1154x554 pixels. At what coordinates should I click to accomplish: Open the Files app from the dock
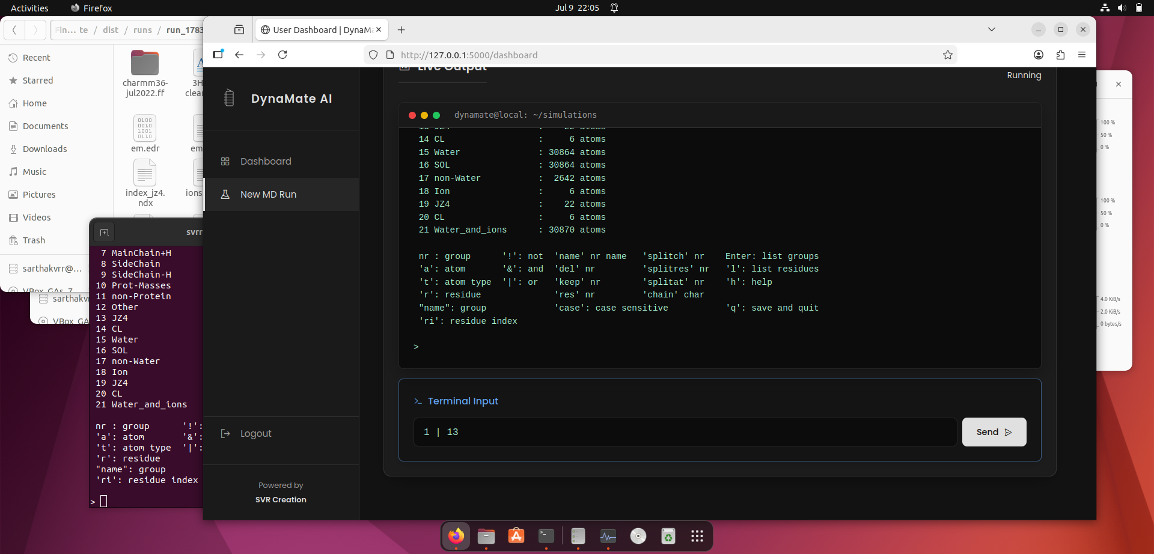tap(486, 536)
